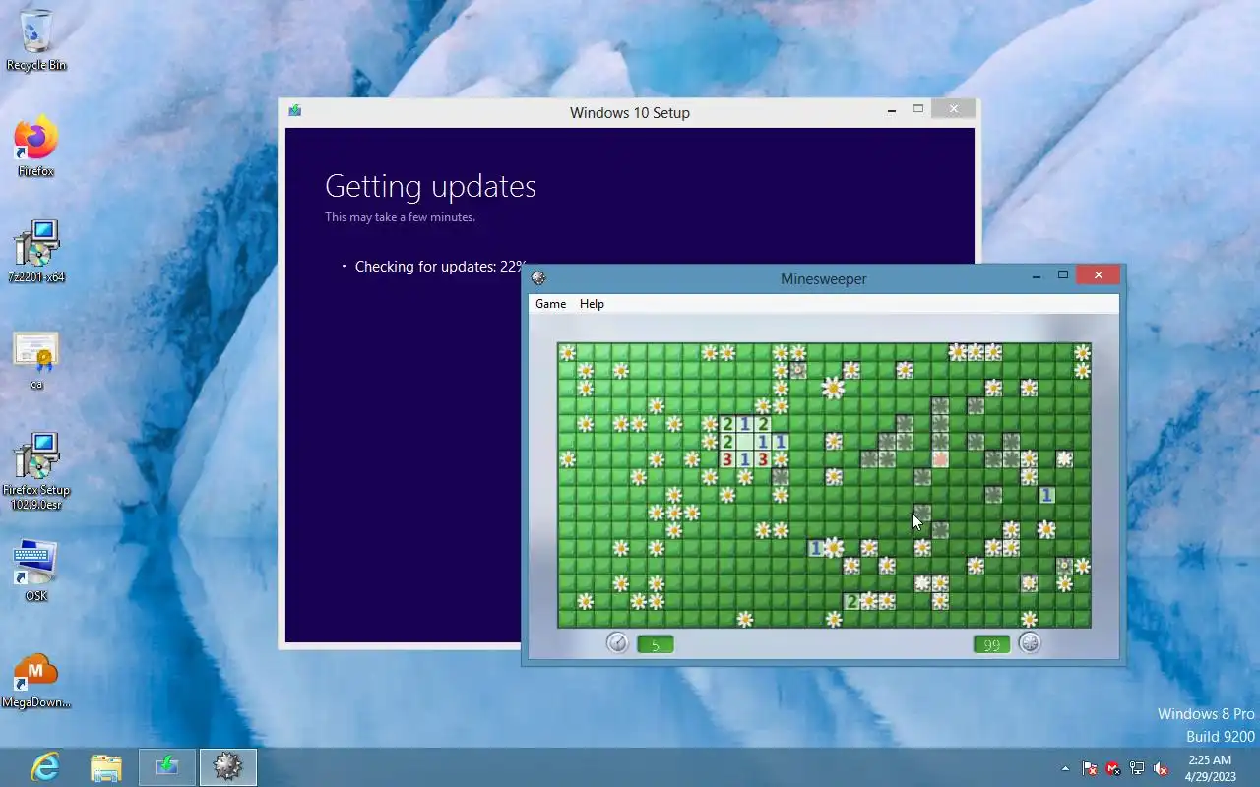Click the Getting updates heading in Setup
This screenshot has width=1260, height=787.
pos(430,186)
